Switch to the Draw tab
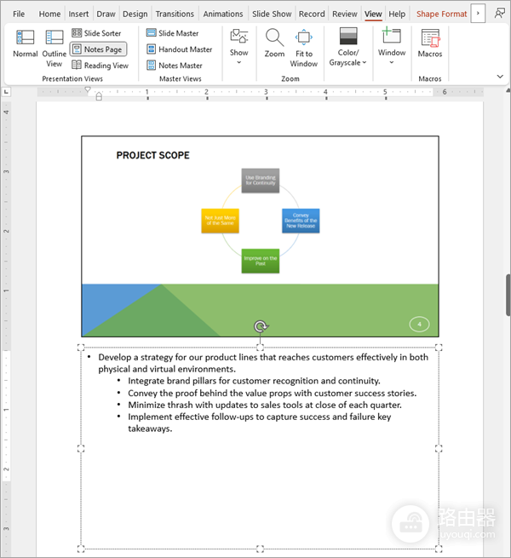 tap(106, 14)
